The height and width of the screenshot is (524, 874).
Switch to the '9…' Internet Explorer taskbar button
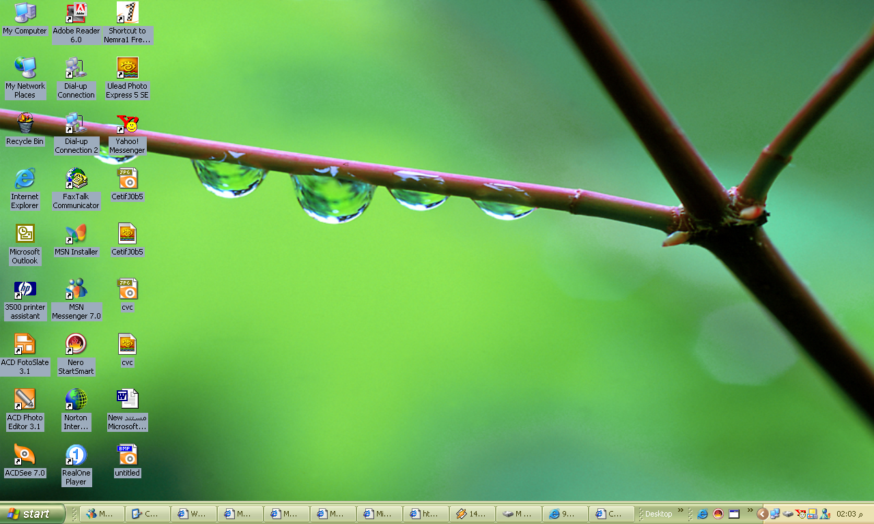coord(565,514)
